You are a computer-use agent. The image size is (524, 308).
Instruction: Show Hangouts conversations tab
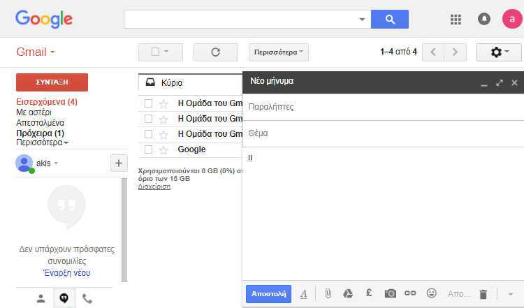pos(64,298)
